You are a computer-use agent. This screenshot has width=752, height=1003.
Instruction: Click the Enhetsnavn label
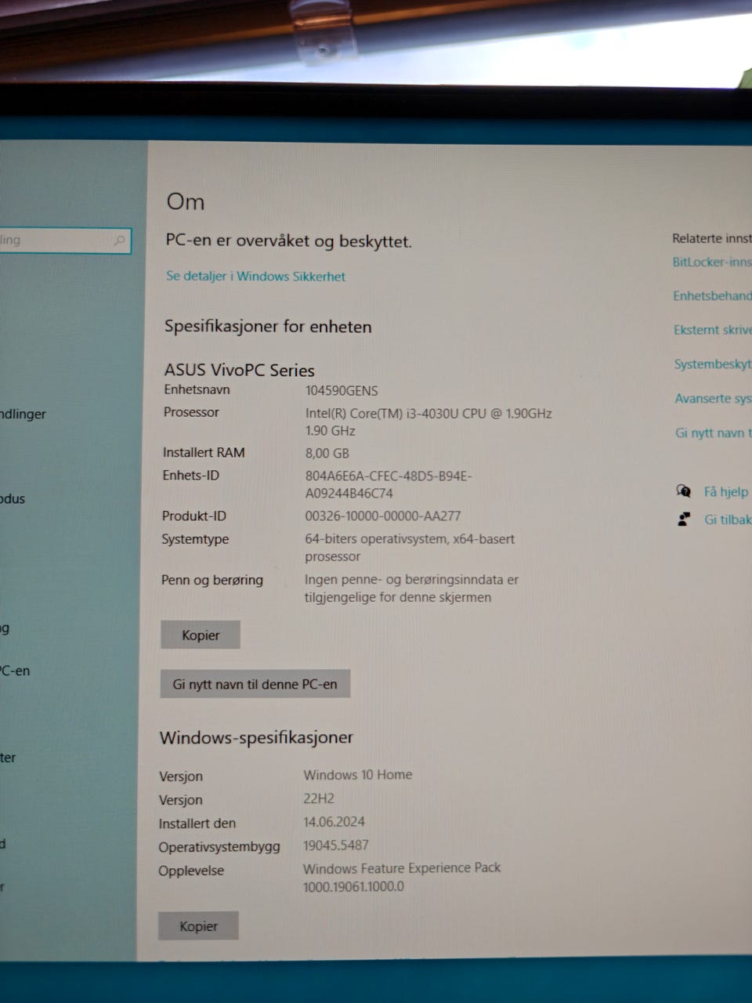[197, 389]
